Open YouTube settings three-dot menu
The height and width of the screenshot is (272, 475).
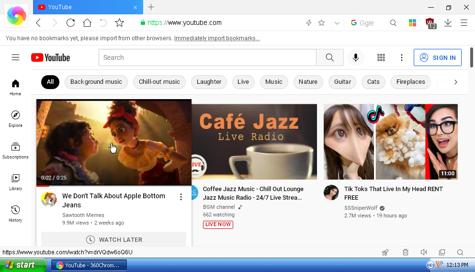point(402,57)
